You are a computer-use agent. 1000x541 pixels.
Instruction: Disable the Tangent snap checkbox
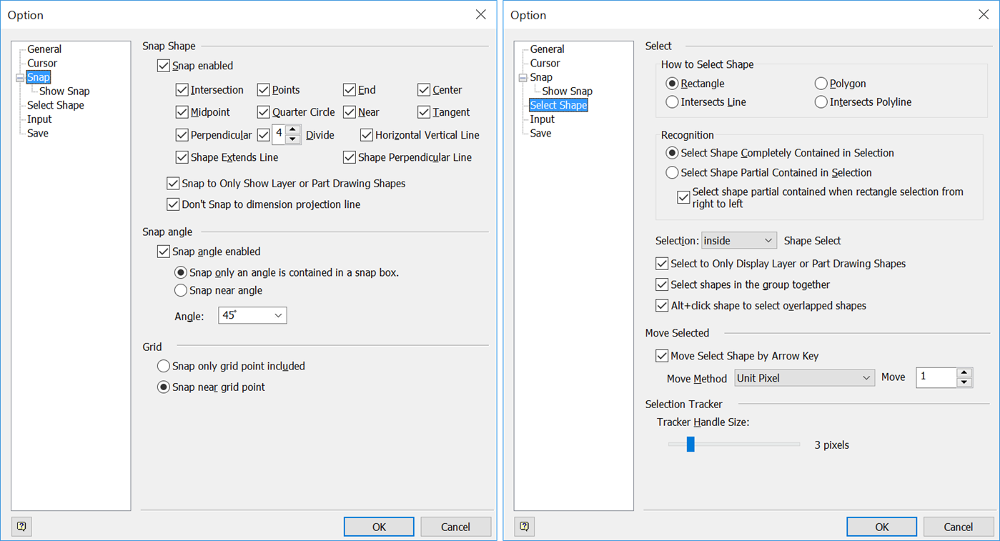pos(425,112)
